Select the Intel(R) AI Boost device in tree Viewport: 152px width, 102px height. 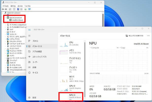(17, 20)
